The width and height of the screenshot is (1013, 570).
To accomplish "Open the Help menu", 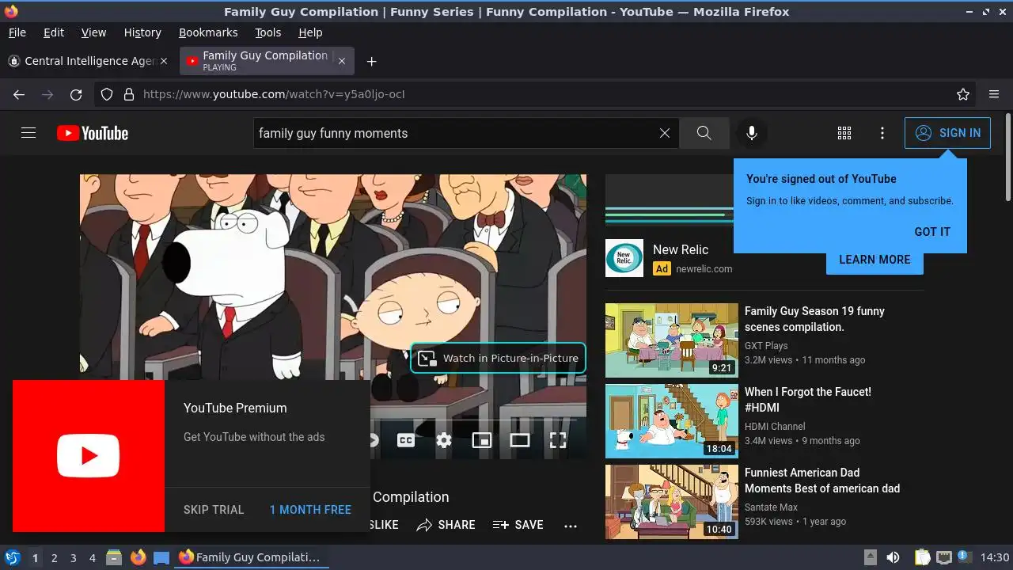I will (310, 32).
